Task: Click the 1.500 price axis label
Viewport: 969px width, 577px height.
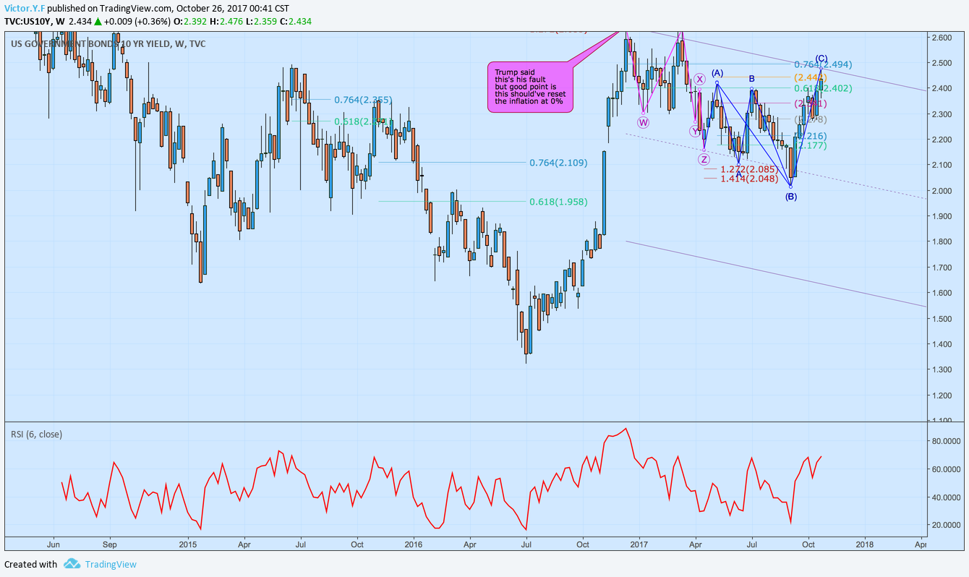Action: click(x=942, y=319)
